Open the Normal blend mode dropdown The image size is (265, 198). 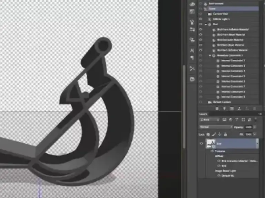[216, 127]
